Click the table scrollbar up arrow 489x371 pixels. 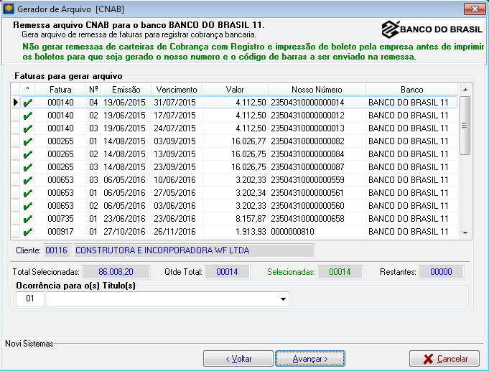465,90
